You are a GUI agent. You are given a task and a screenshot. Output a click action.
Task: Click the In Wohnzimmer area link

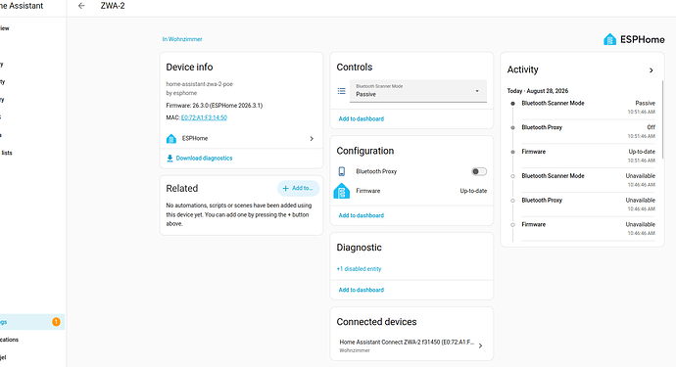point(182,39)
